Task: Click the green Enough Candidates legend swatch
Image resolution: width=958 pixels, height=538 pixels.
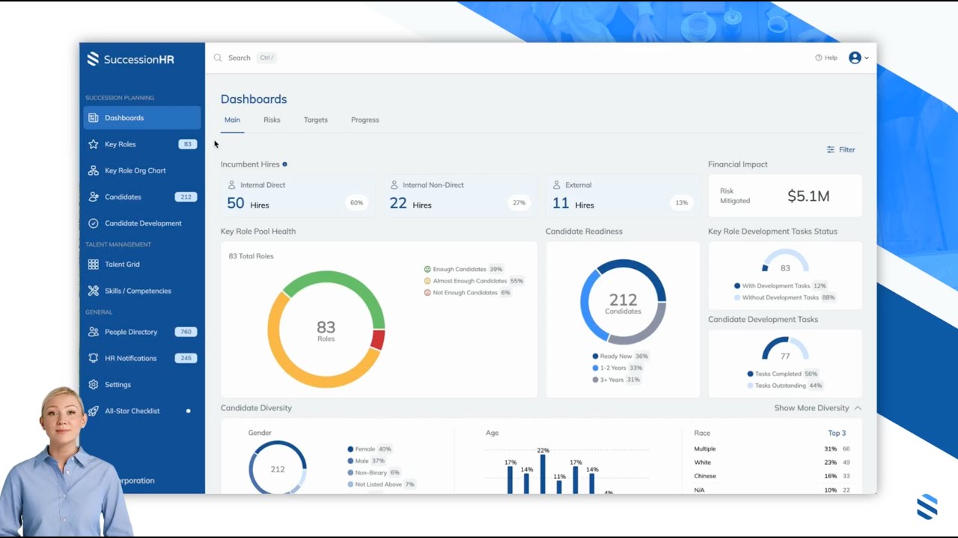Action: (x=427, y=269)
